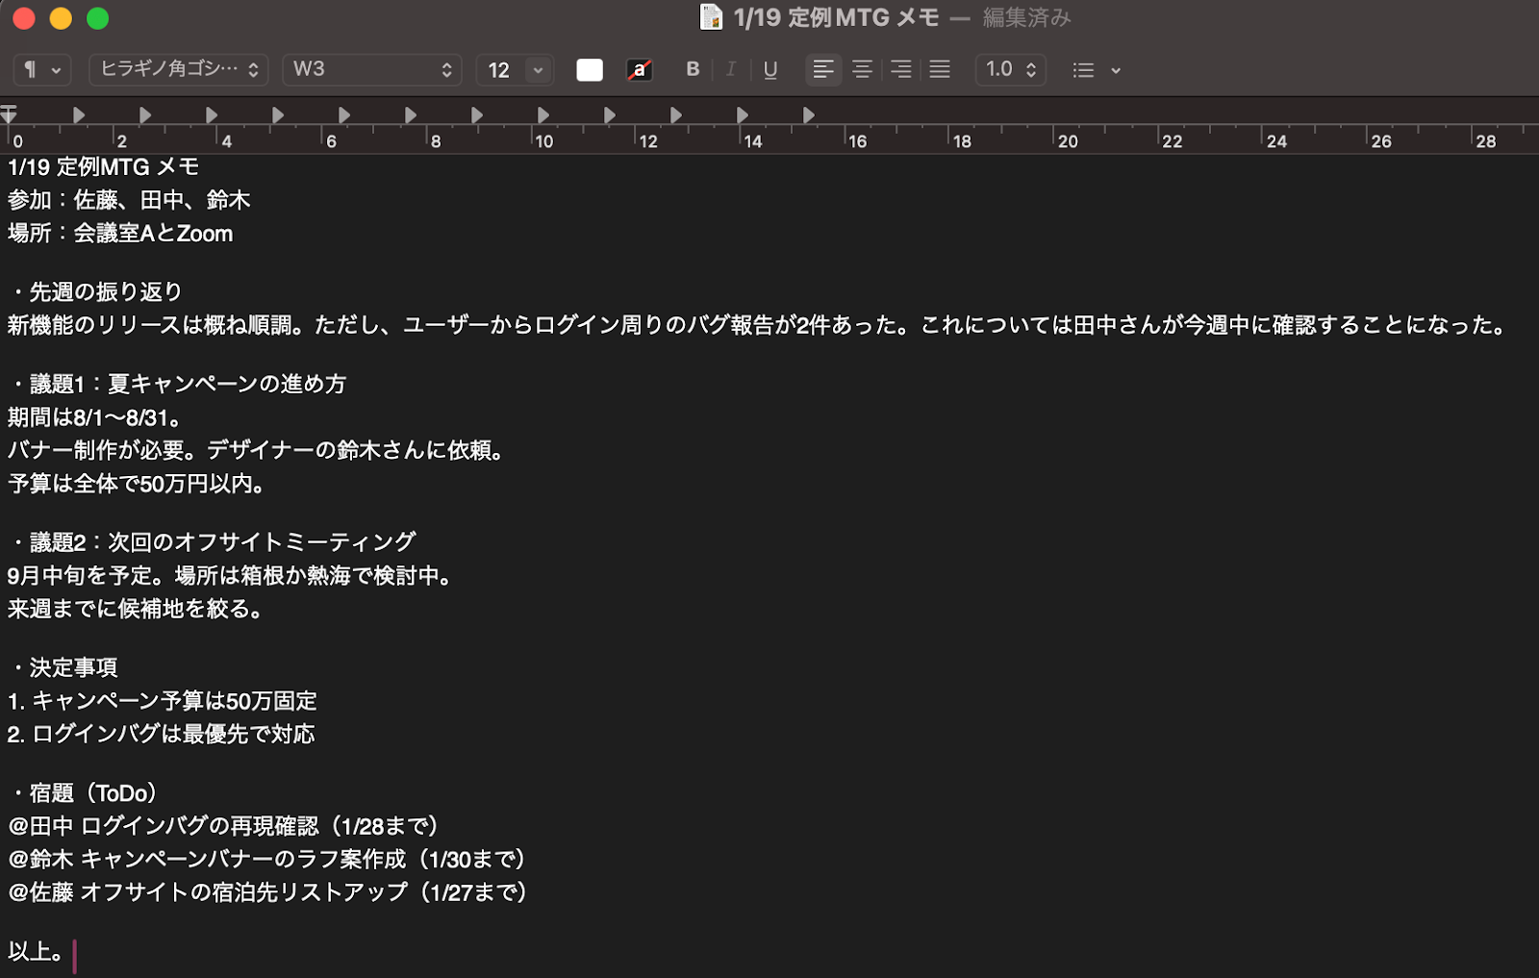Open the 1.0 line spacing selector
The height and width of the screenshot is (978, 1539).
[1010, 69]
